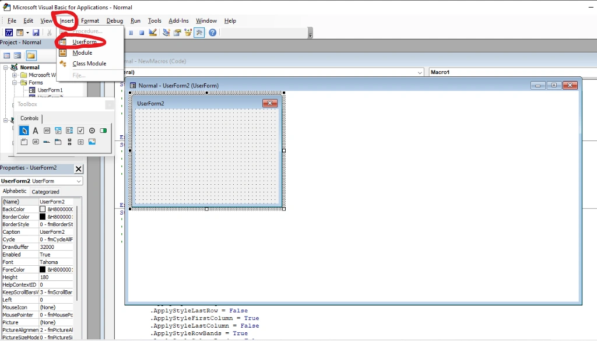This screenshot has width=597, height=341.
Task: Close the Properties - UserForm2 panel
Action: coord(78,169)
